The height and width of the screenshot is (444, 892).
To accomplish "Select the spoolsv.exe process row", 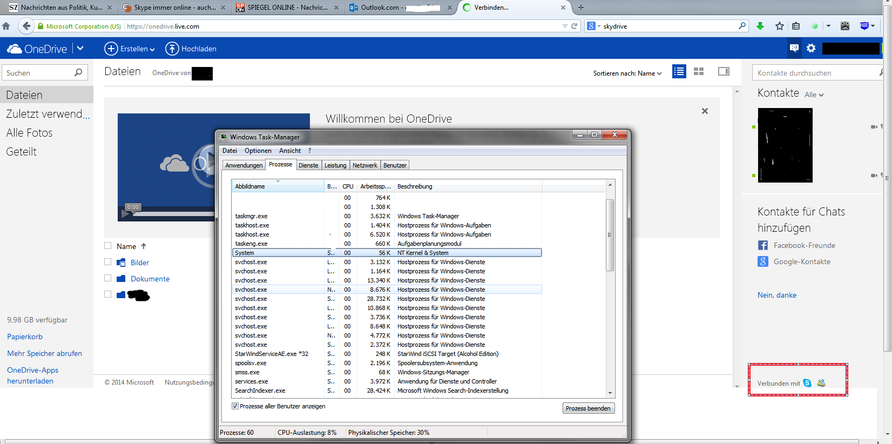I will [x=387, y=363].
